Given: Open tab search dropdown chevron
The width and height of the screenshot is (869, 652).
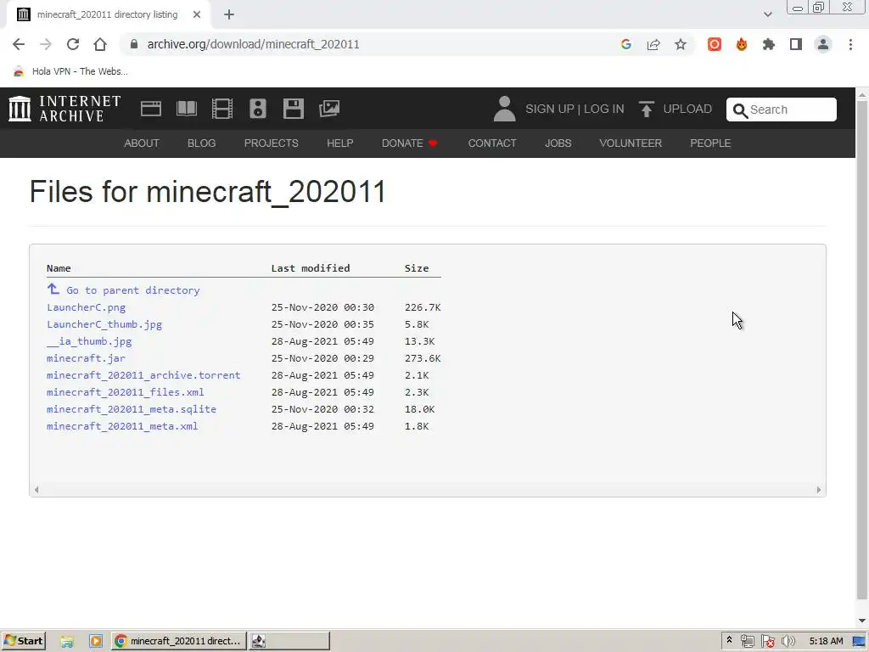Looking at the screenshot, I should point(767,14).
